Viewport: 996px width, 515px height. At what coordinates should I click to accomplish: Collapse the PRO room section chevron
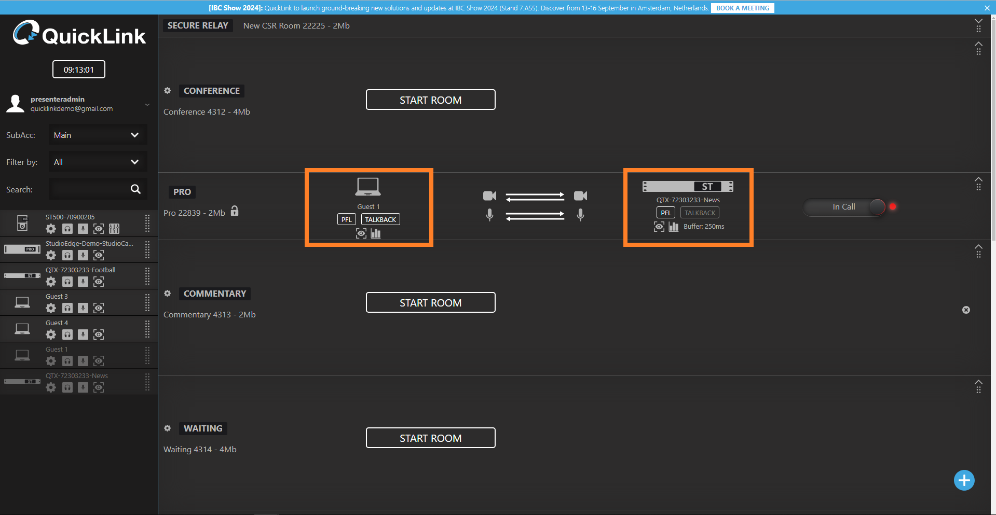(978, 179)
